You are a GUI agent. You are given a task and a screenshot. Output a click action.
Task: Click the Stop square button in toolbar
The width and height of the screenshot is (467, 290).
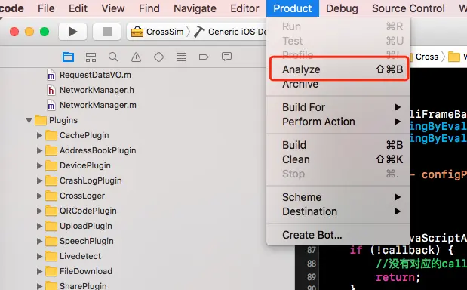pos(107,32)
